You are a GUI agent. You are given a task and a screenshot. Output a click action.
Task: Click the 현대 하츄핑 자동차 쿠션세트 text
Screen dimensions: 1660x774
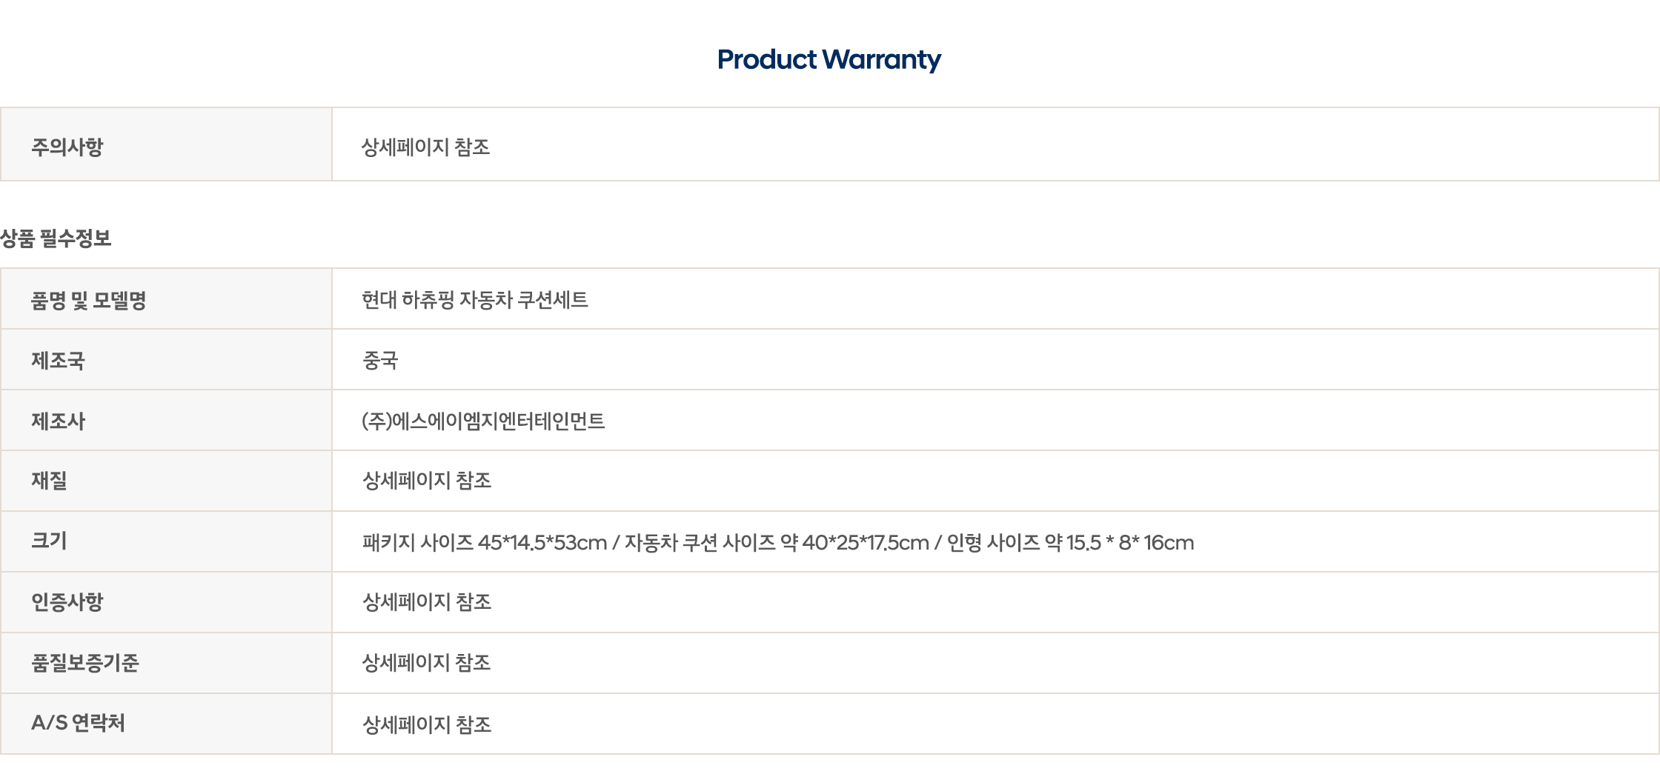[475, 300]
